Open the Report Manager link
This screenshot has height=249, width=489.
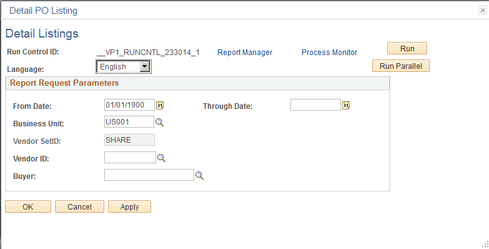point(245,53)
